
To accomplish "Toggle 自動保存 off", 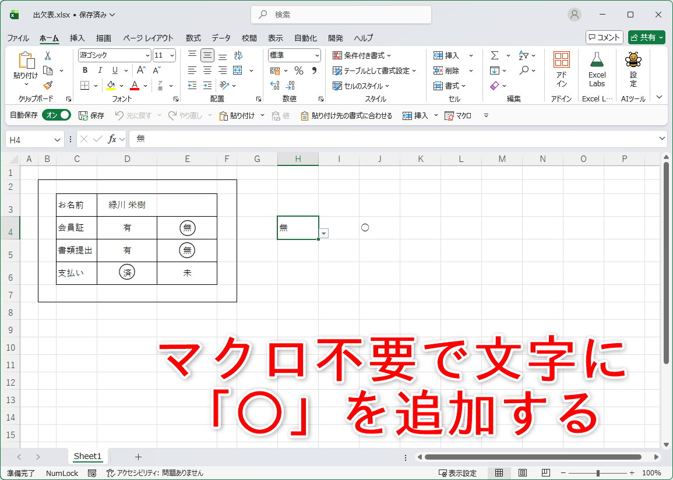I will (56, 115).
